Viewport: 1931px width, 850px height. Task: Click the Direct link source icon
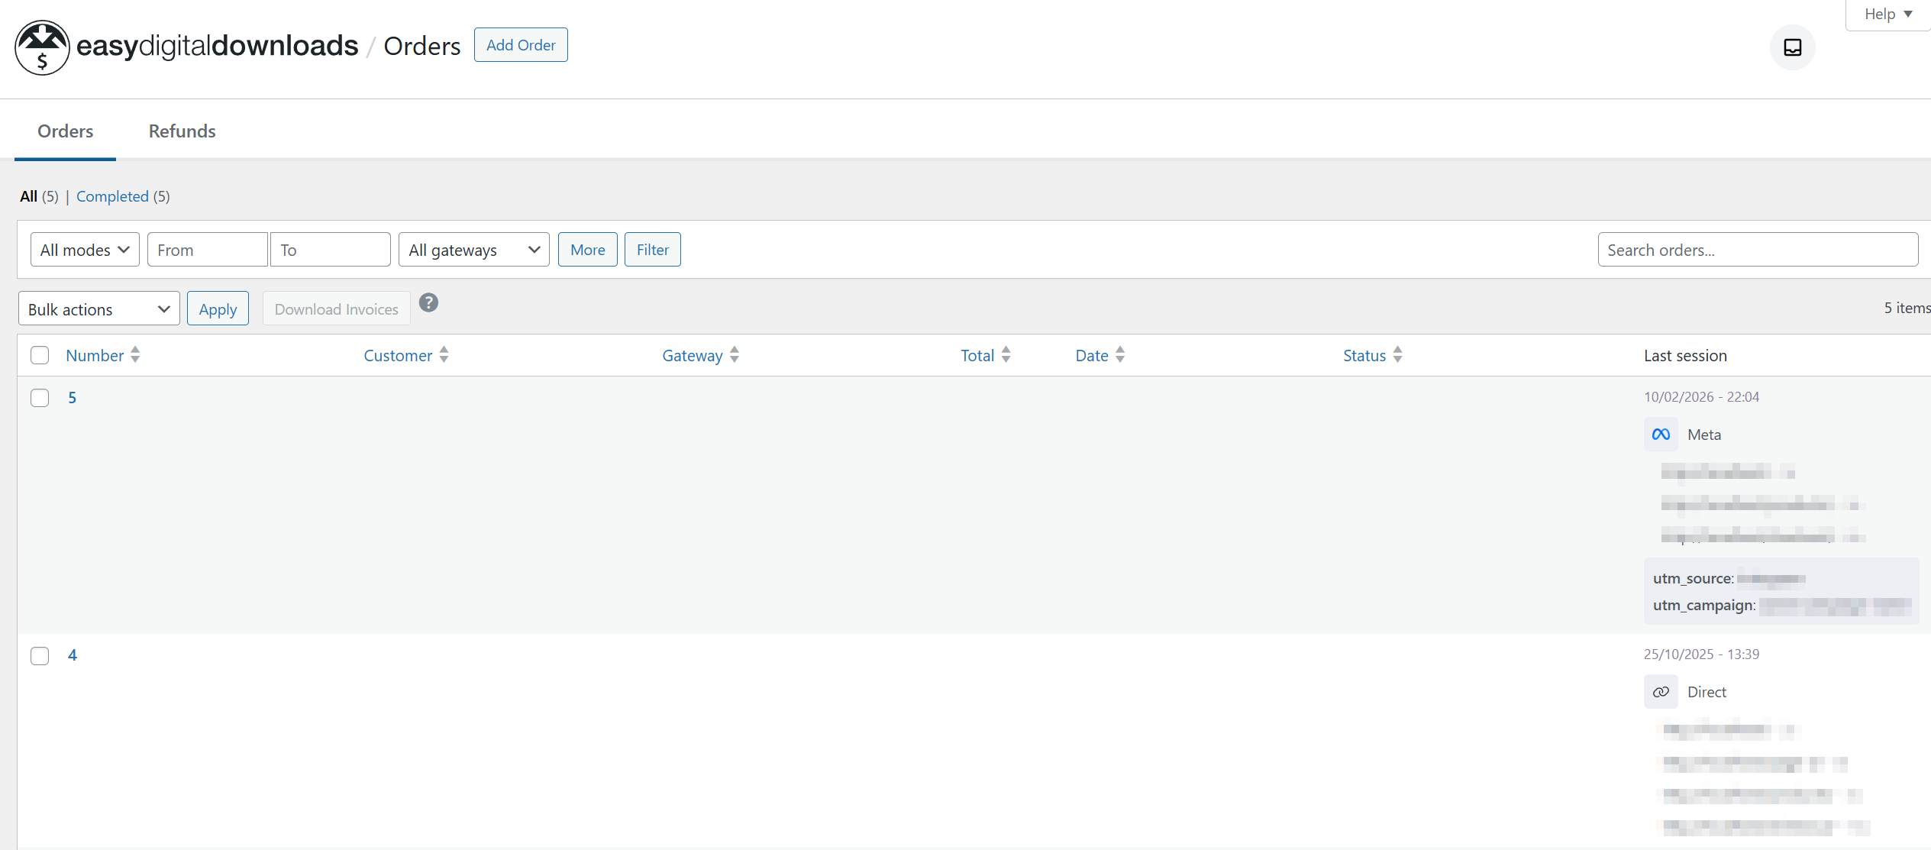pos(1661,692)
